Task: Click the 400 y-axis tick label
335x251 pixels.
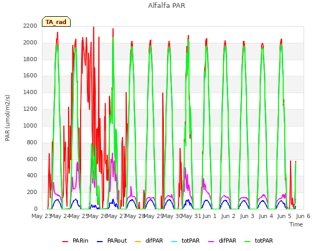Action: pos(32,176)
